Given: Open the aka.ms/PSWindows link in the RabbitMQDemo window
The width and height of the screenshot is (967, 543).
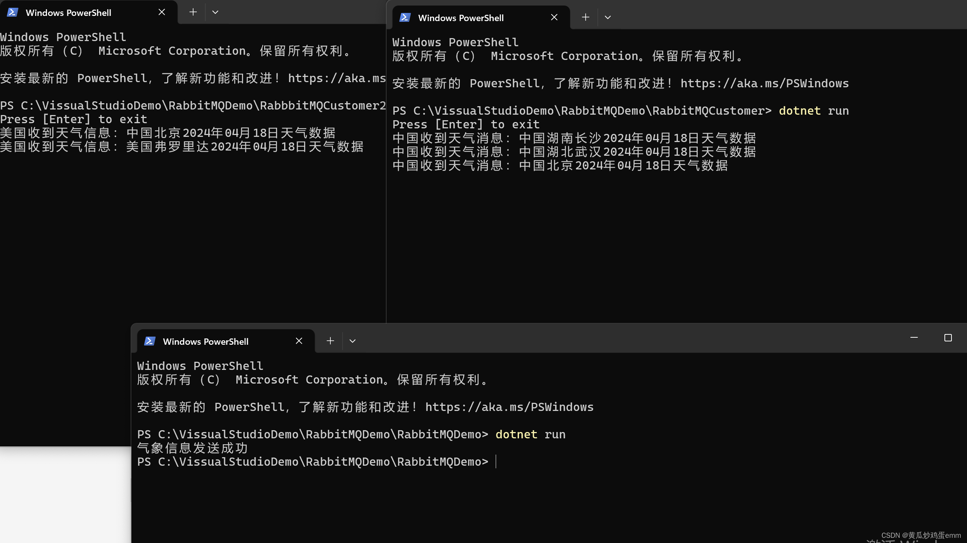Looking at the screenshot, I should (x=509, y=407).
